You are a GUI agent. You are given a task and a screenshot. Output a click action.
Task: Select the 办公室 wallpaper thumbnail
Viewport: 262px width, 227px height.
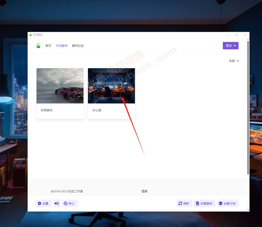tap(111, 86)
